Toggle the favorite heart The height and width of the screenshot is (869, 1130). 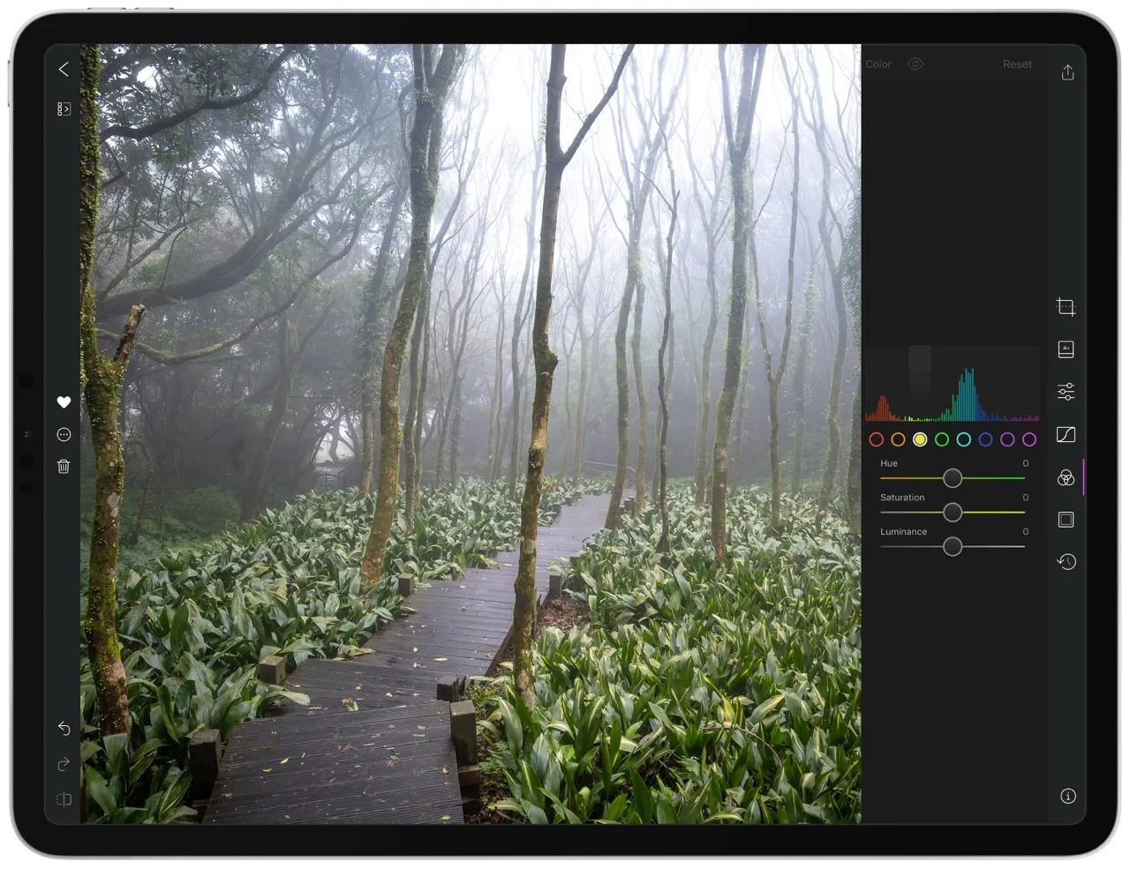pyautogui.click(x=64, y=402)
